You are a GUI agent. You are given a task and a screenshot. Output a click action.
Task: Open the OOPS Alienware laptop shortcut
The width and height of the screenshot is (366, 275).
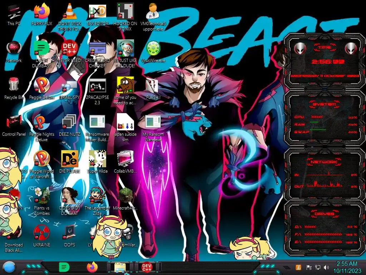[x=70, y=232]
